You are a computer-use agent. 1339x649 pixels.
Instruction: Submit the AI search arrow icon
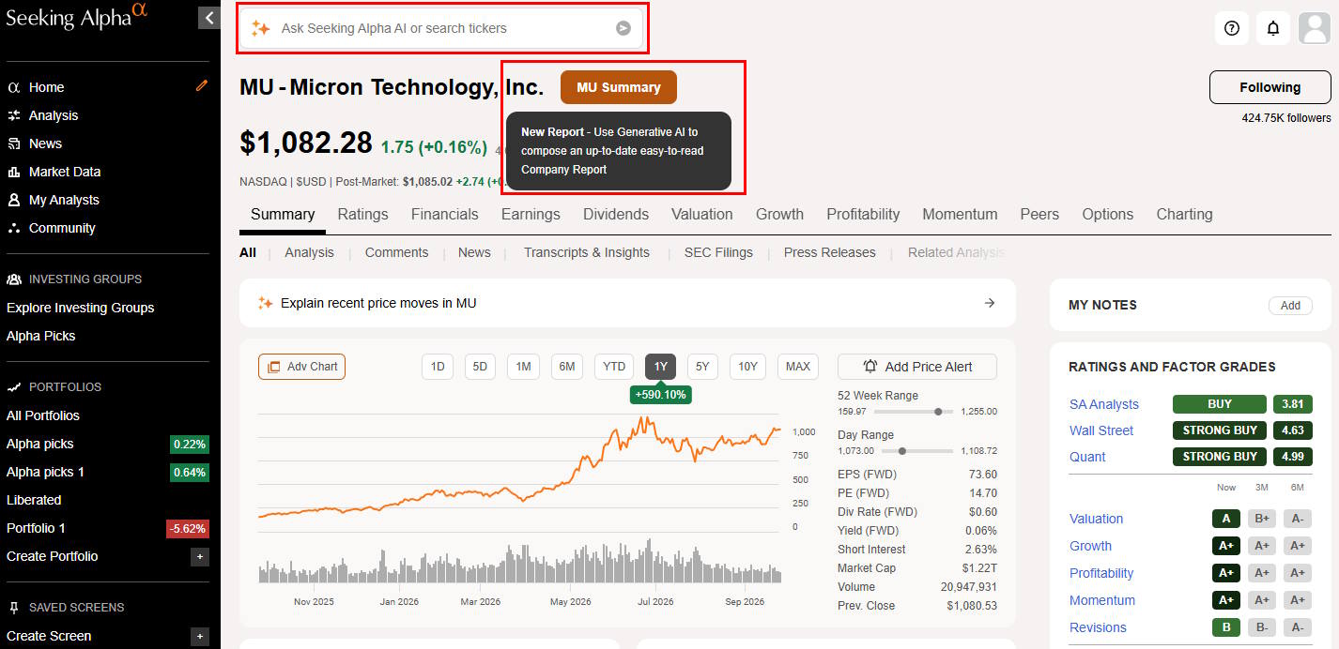point(623,28)
